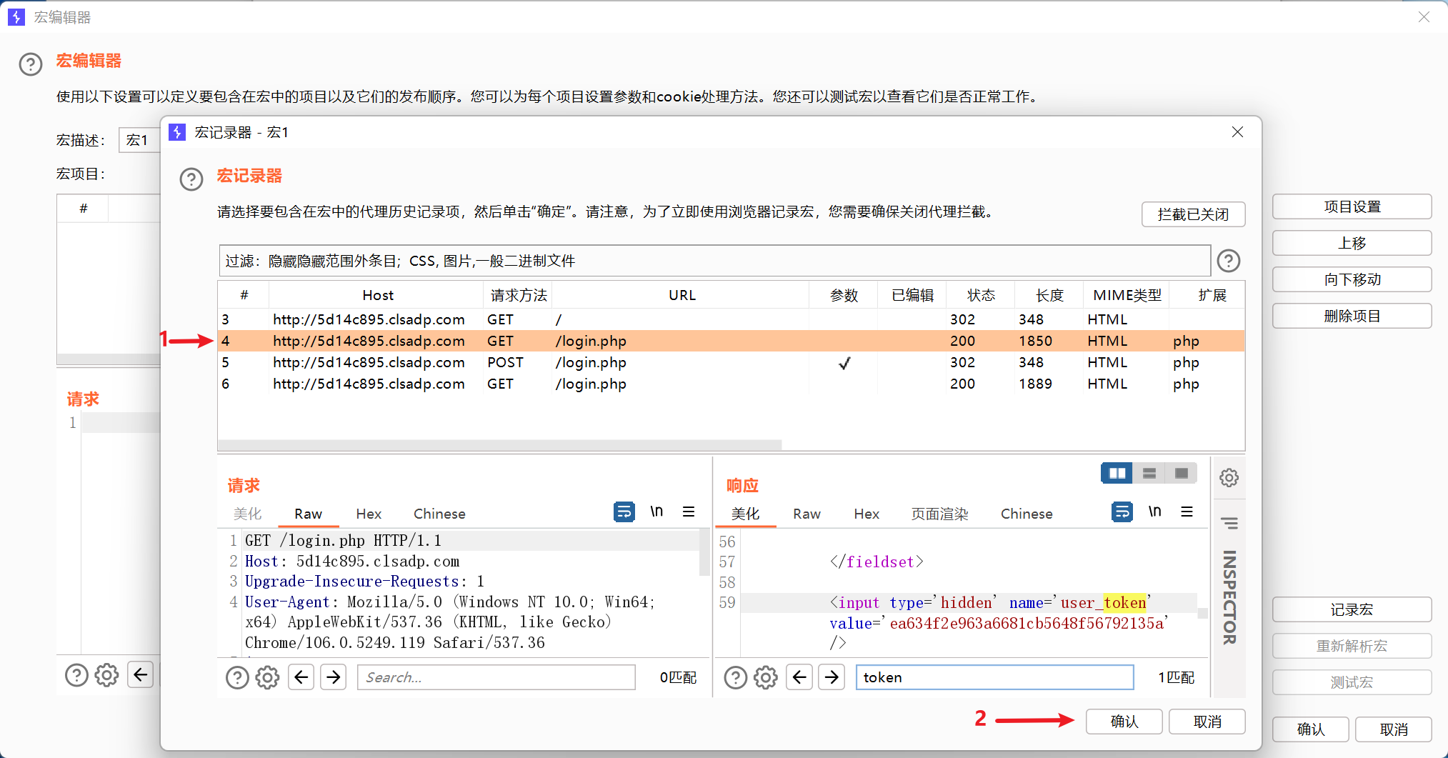This screenshot has height=758, width=1448.
Task: Close the Macro Recorder dialog
Action: point(1237,132)
